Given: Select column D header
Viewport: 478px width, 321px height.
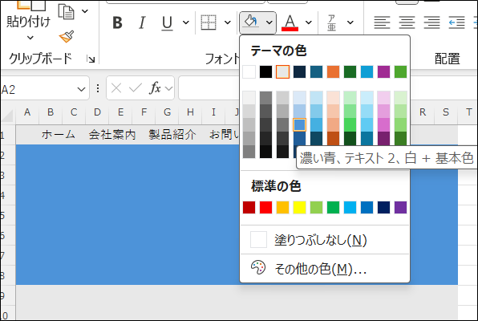Looking at the screenshot, I should (x=97, y=112).
